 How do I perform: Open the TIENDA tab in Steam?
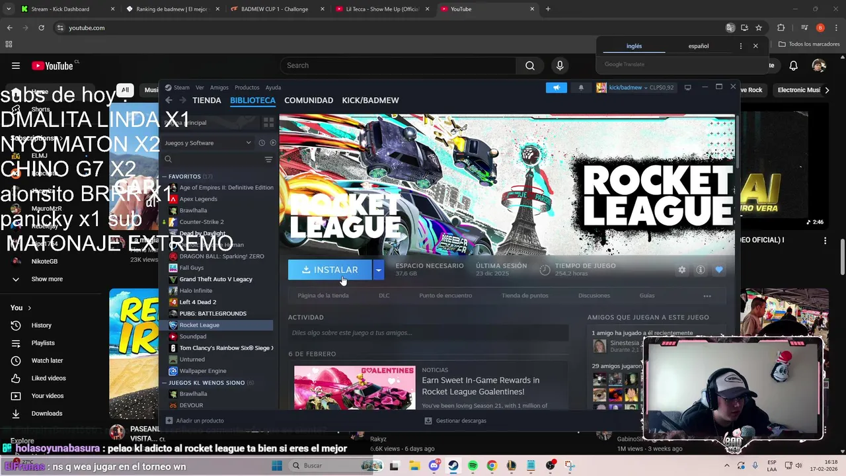pyautogui.click(x=207, y=100)
